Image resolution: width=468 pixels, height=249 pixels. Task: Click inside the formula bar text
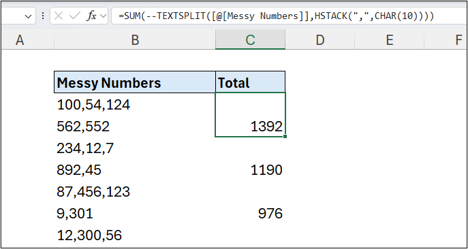click(277, 16)
